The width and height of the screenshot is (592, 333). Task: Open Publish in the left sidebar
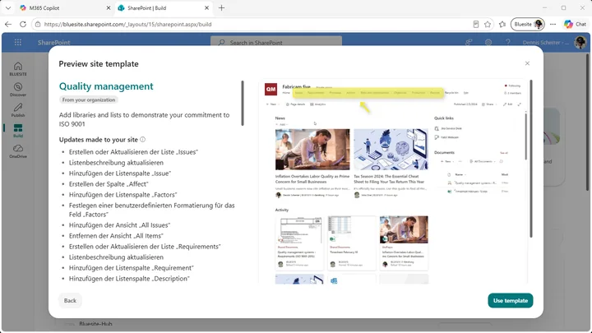(18, 110)
